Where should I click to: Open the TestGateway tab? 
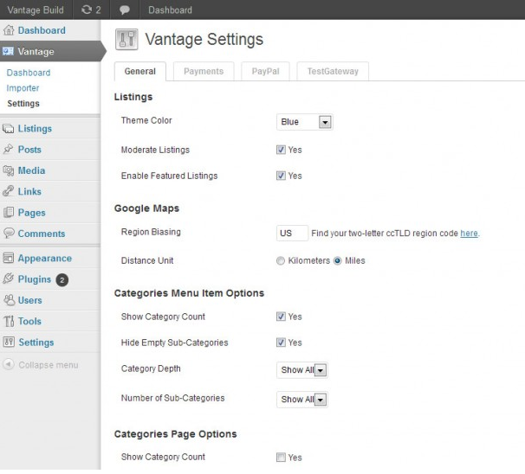tap(333, 71)
